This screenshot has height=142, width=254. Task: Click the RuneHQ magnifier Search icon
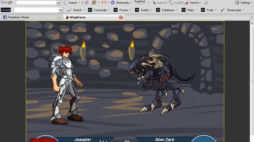click(69, 10)
